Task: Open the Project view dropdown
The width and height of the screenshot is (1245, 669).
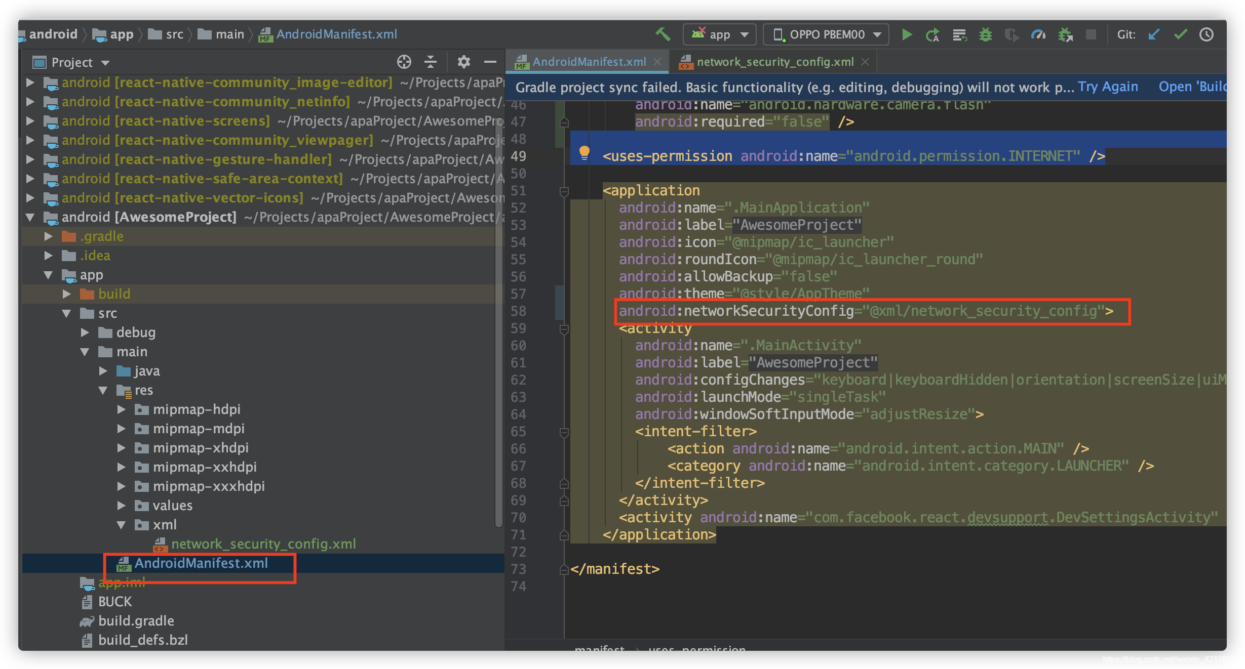Action: (71, 62)
